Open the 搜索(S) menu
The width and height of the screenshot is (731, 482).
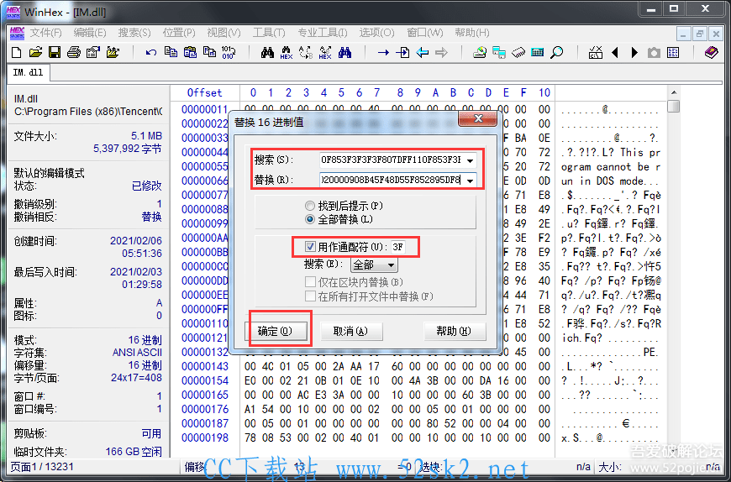pyautogui.click(x=134, y=33)
